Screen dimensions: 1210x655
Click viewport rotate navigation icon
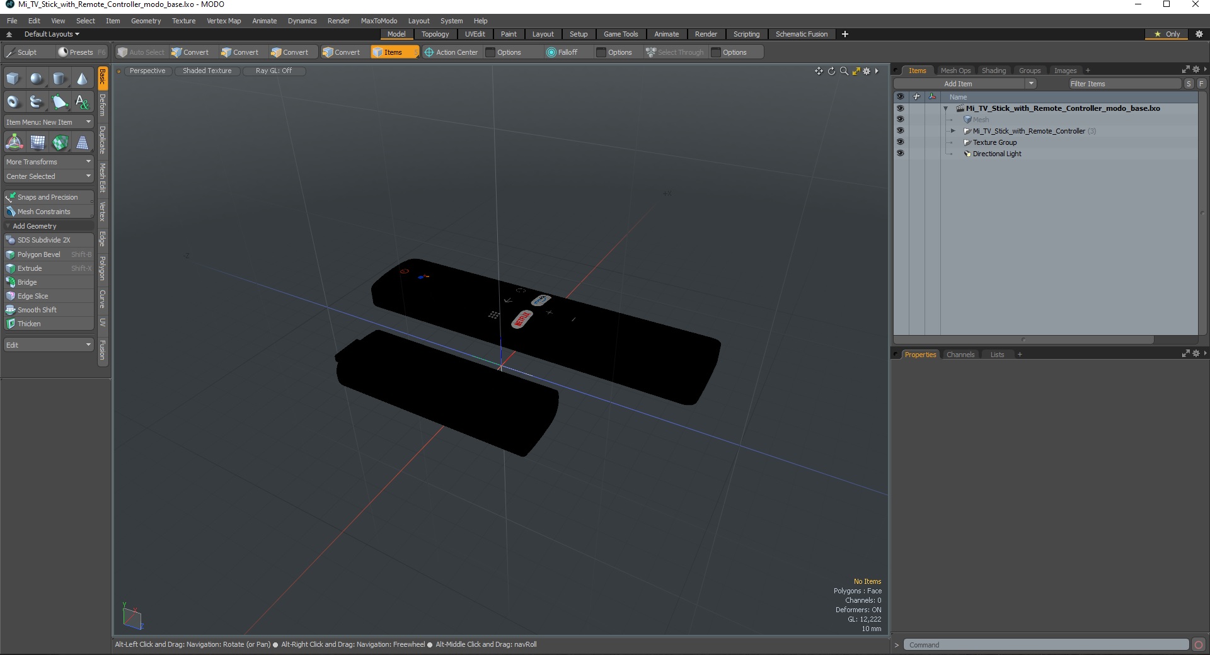click(x=831, y=71)
